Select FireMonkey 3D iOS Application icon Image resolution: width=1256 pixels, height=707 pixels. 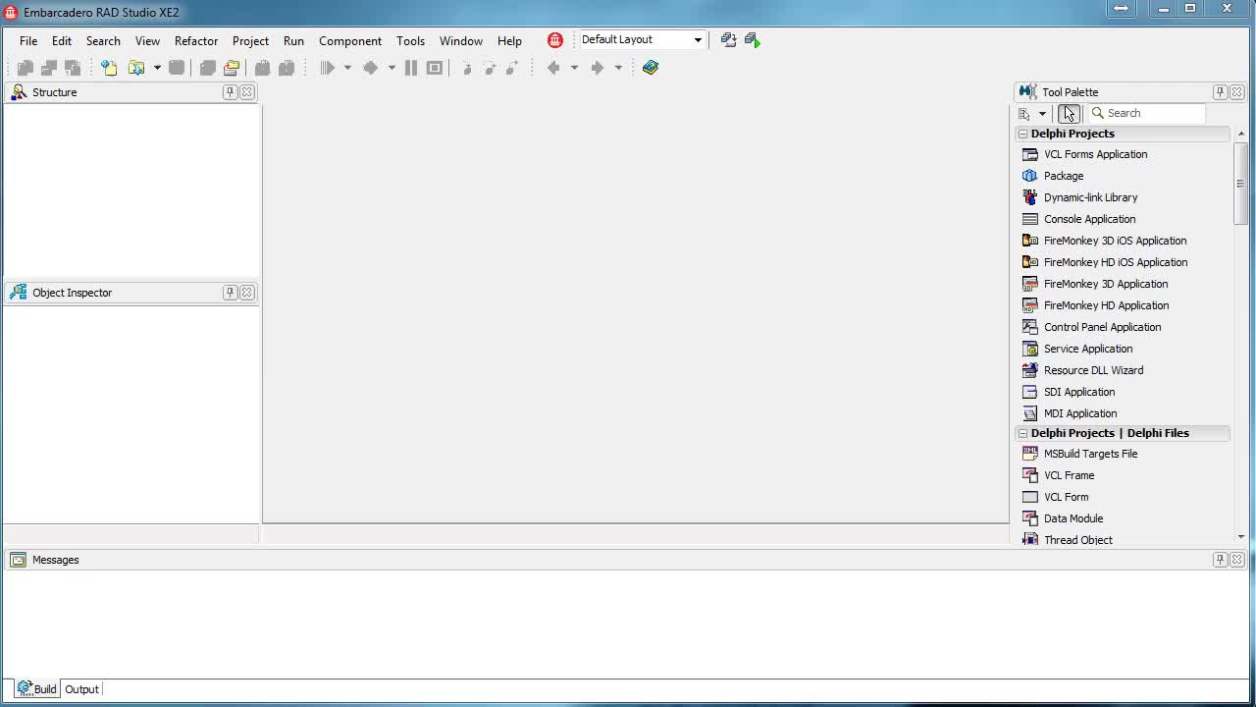click(x=1029, y=241)
